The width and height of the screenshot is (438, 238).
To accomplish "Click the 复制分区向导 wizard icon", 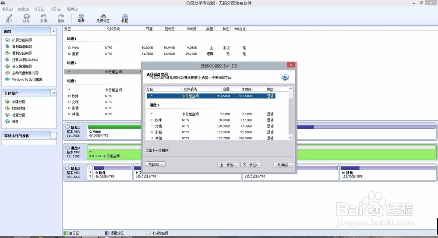I will (7, 53).
